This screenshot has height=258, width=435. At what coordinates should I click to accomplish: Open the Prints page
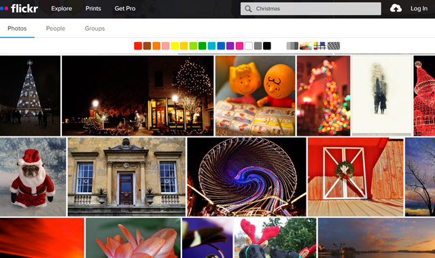(93, 9)
